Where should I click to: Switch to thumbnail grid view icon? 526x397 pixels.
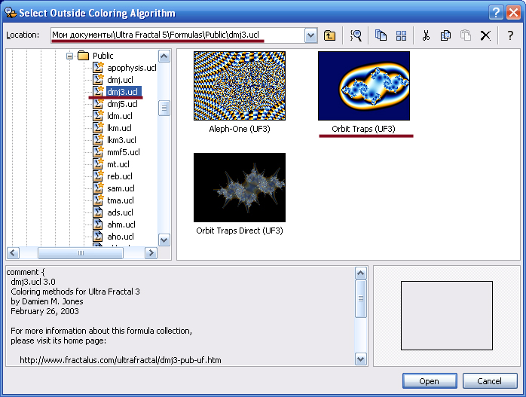pyautogui.click(x=402, y=35)
